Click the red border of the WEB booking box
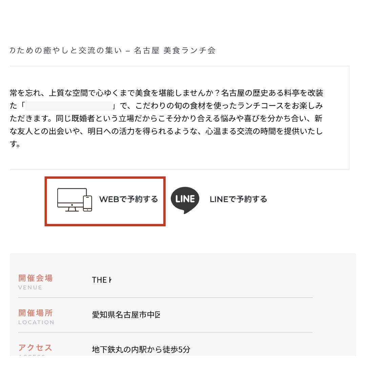The image size is (366, 366). pyautogui.click(x=105, y=178)
